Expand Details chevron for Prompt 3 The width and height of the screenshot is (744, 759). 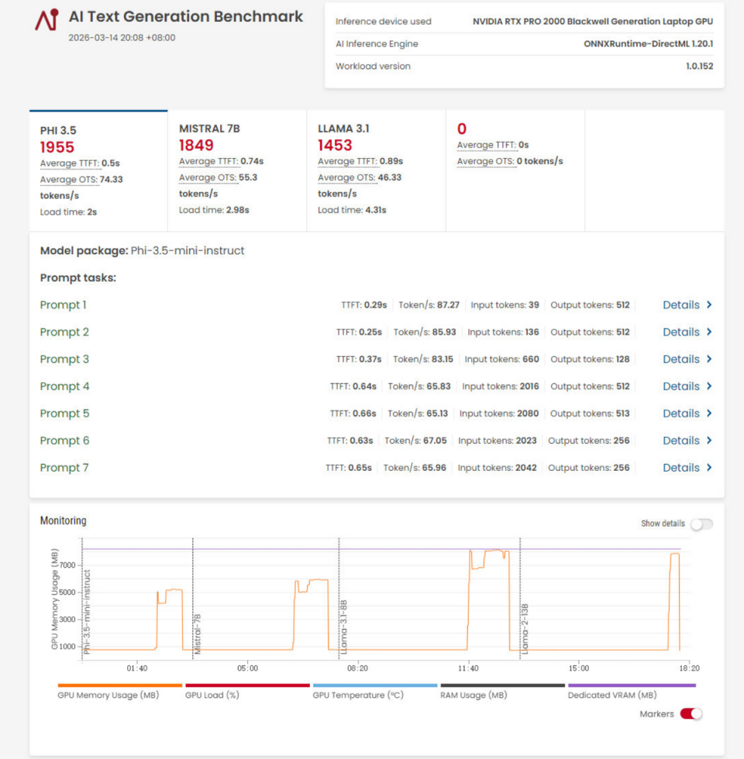pos(709,359)
